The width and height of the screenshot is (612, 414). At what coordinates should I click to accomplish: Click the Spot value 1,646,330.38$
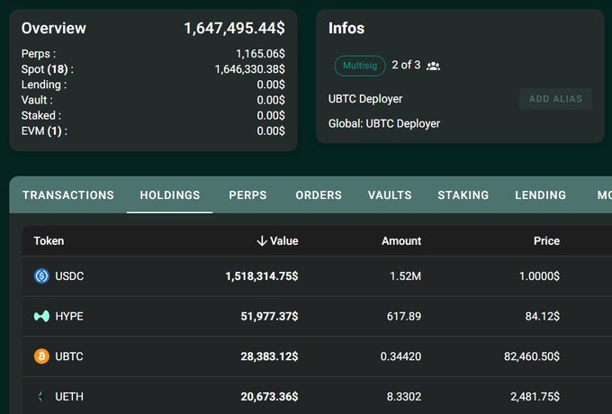250,69
